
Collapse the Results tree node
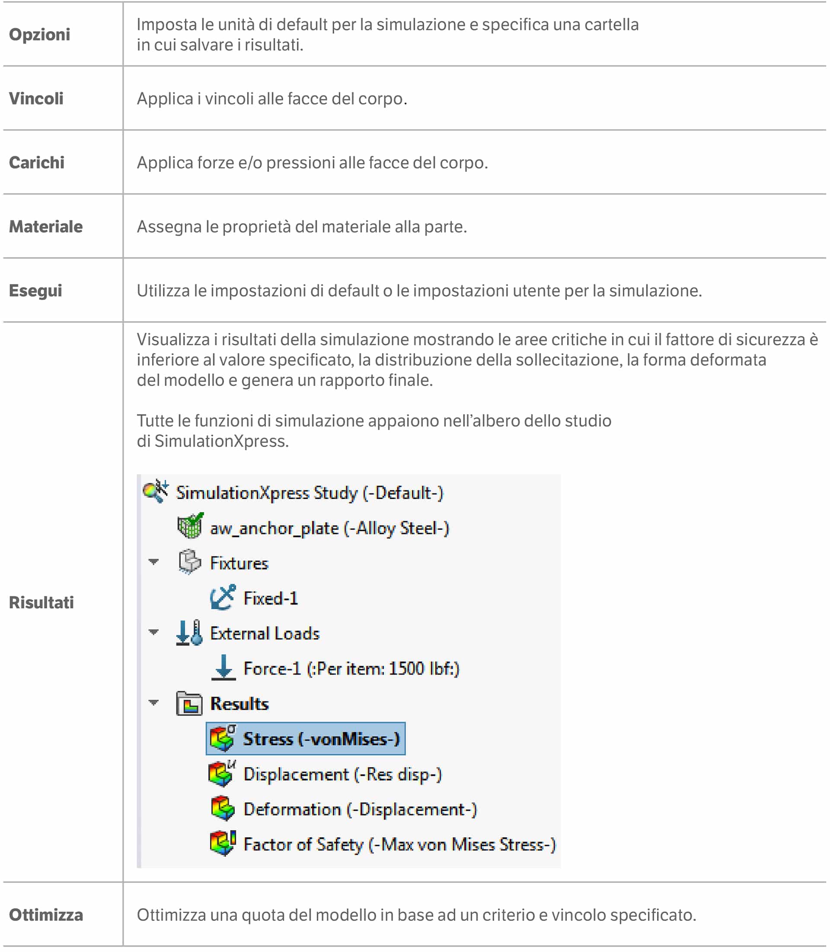click(x=154, y=702)
